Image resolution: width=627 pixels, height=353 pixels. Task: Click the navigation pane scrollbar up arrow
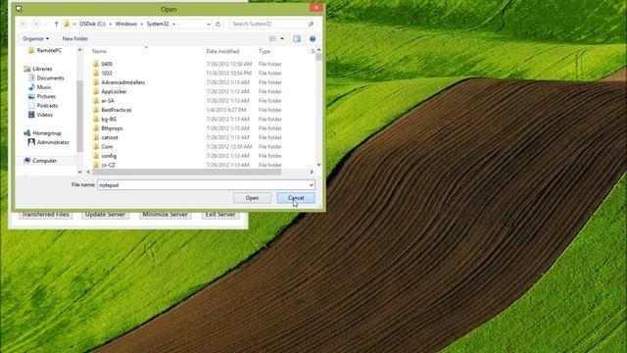[79, 50]
